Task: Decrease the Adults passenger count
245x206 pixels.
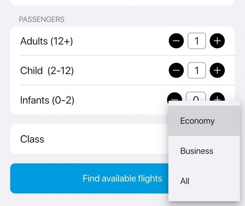Action: (176, 41)
